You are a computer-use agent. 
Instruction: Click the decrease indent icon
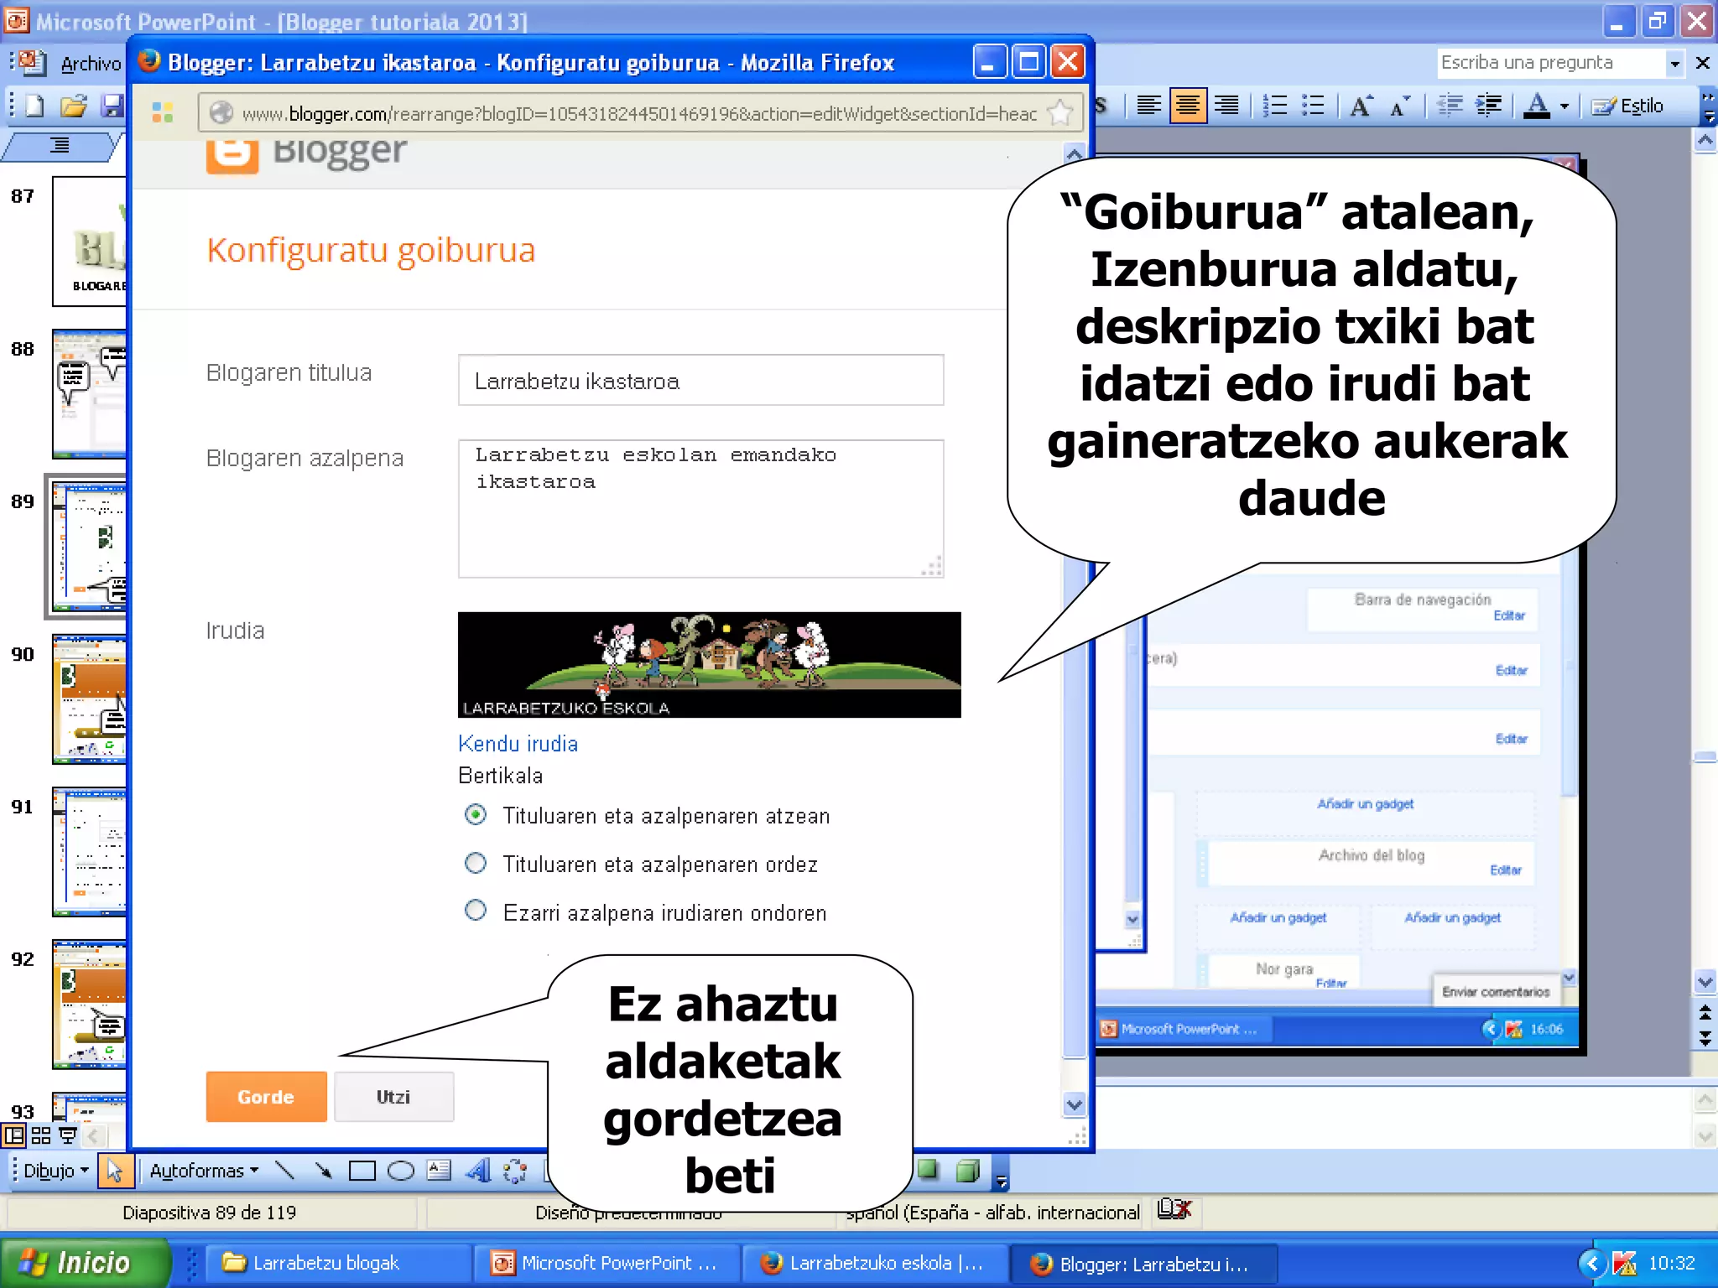click(x=1450, y=106)
